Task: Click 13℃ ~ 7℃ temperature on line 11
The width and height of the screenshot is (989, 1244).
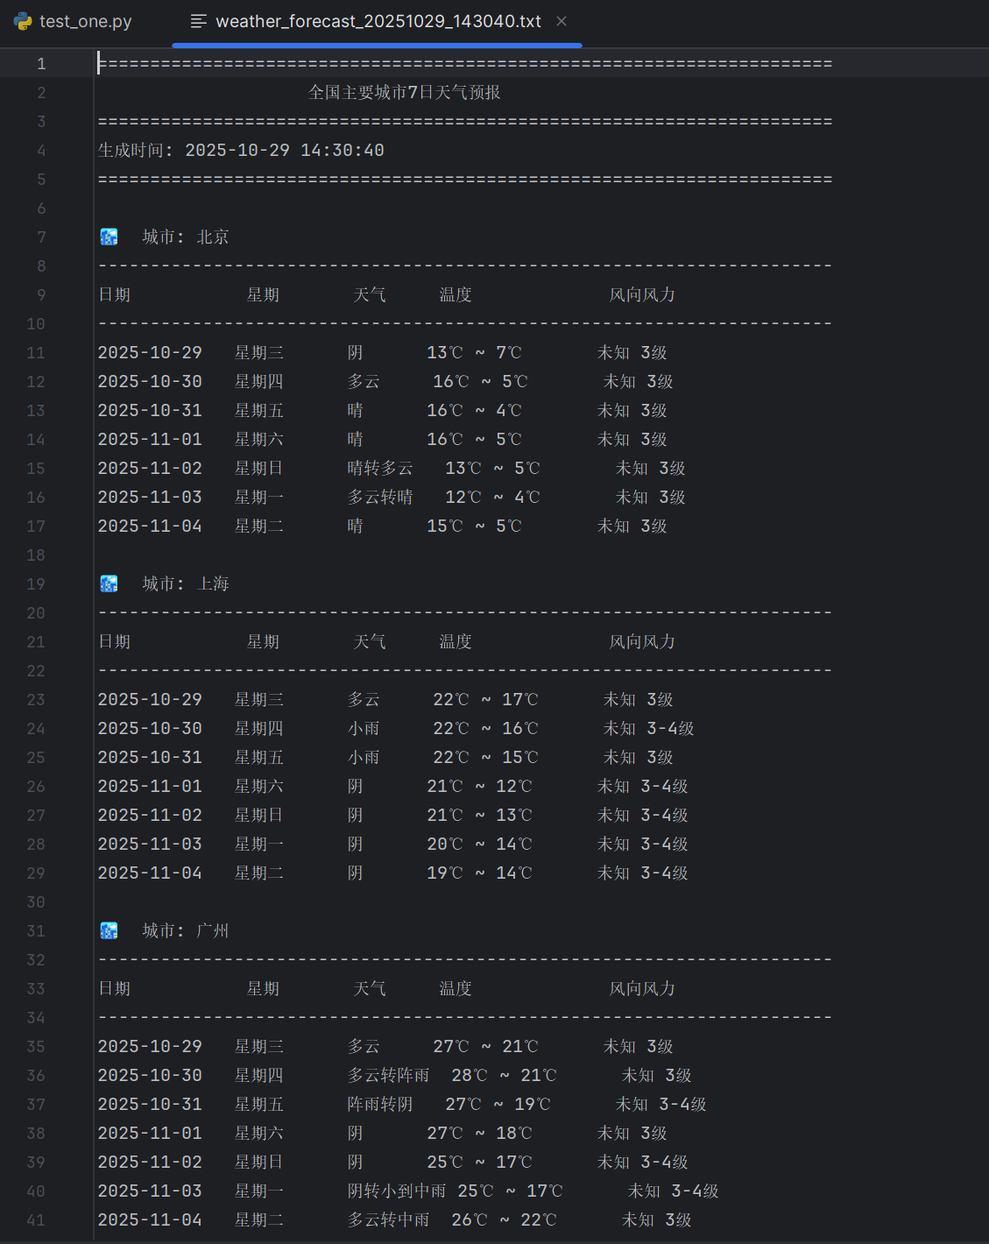Action: [x=474, y=352]
